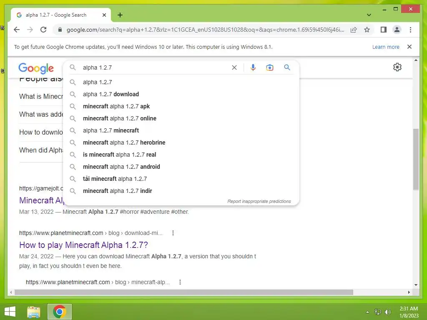427x320 pixels.
Task: Open Google quick settings gear
Action: 397,67
